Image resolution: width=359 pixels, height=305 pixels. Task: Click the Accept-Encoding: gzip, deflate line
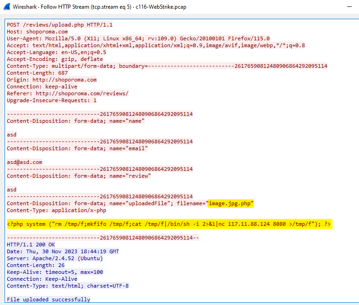pos(55,59)
